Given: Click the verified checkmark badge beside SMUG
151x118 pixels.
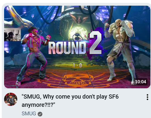Looking at the screenshot, I should point(40,114).
